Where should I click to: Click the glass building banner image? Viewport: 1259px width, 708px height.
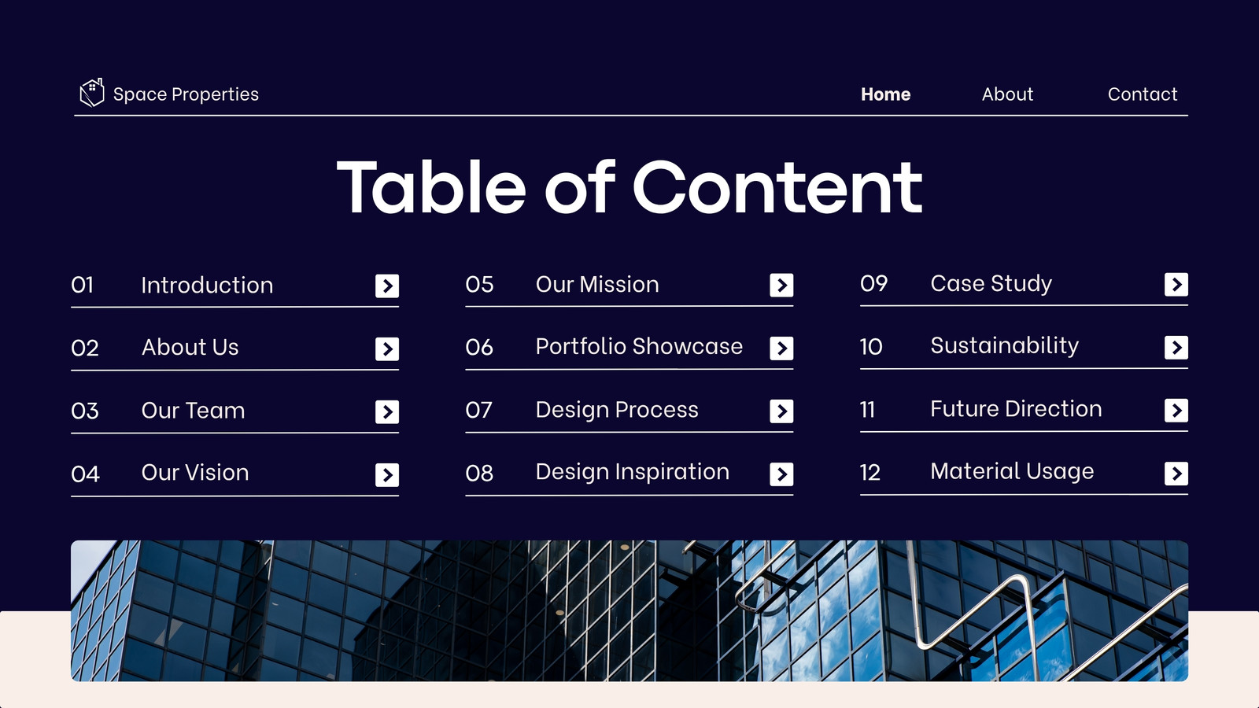[629, 610]
